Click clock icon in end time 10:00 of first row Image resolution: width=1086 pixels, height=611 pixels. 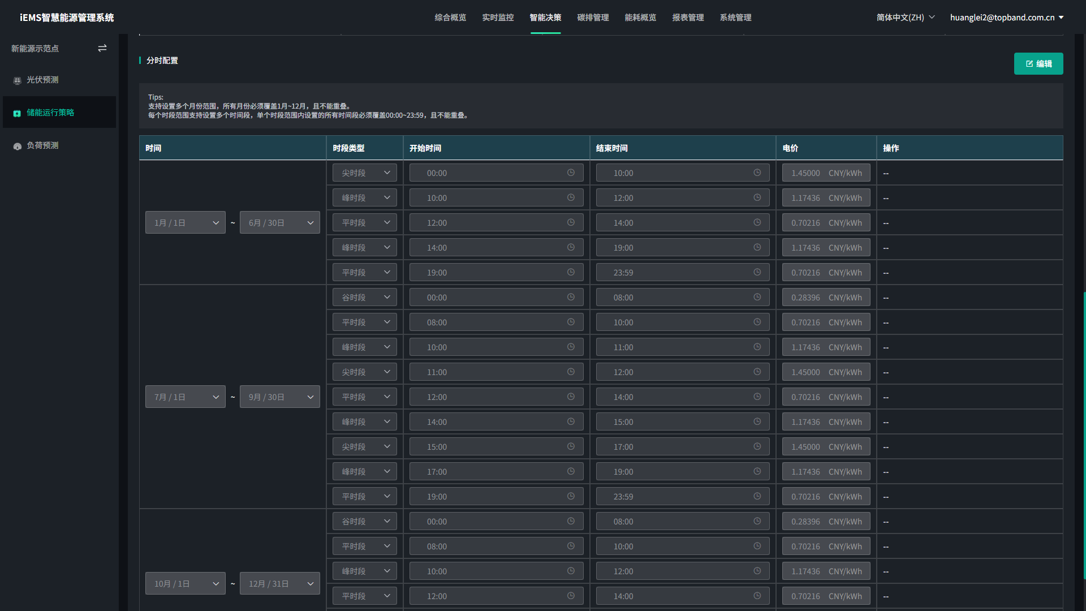coord(757,173)
